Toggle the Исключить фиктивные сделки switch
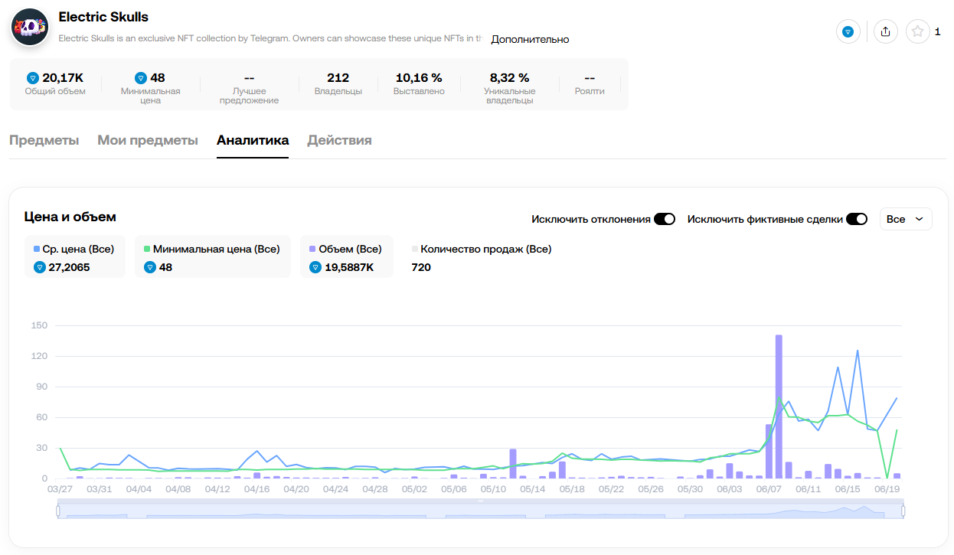954x555 pixels. click(856, 219)
